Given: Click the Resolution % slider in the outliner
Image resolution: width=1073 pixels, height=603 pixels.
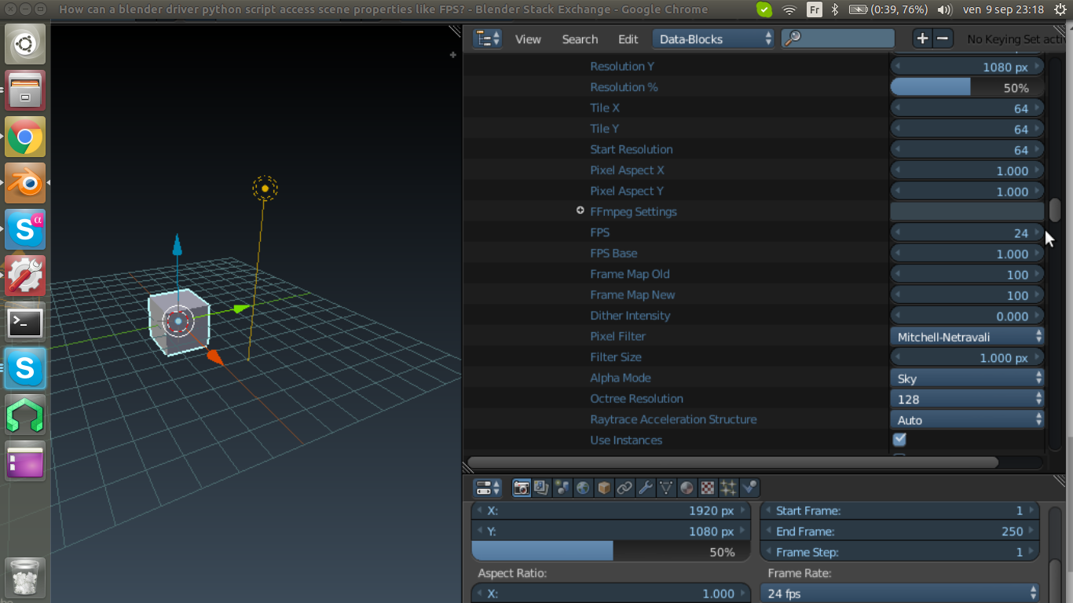Looking at the screenshot, I should (967, 87).
